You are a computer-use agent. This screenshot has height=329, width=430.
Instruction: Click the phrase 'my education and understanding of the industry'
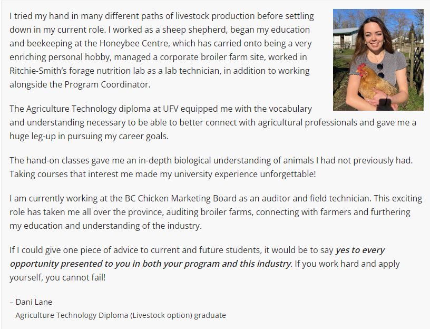pos(105,226)
